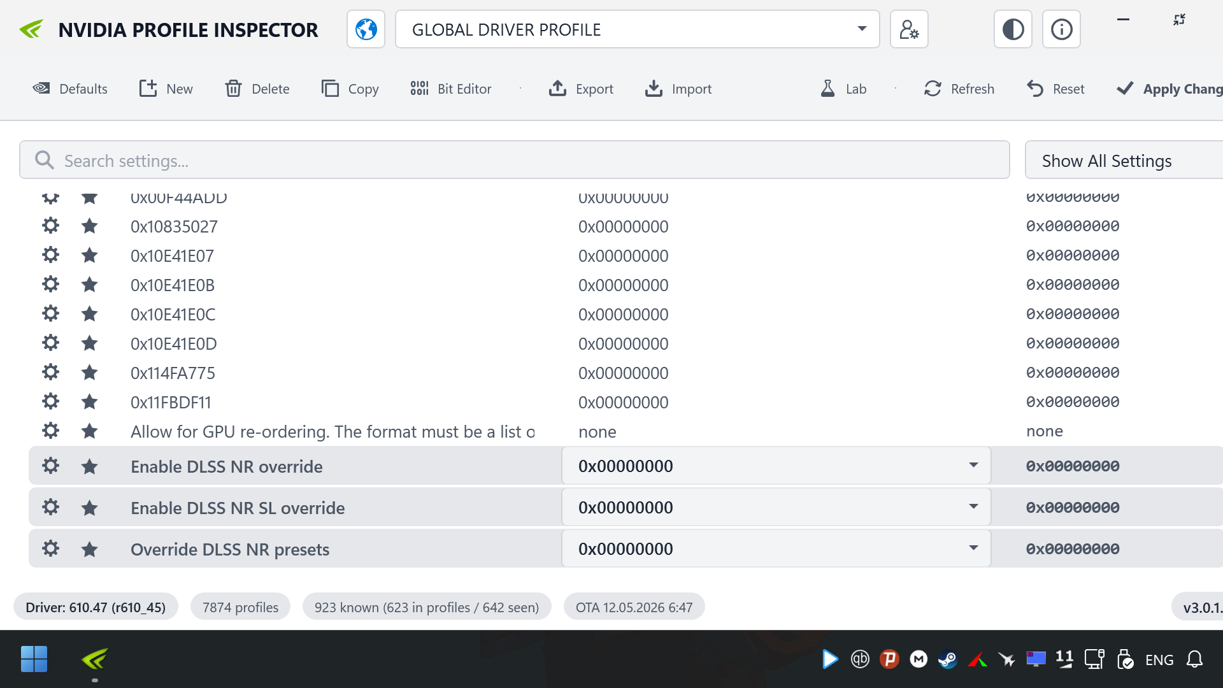Open the Show All Settings filter dropdown
This screenshot has height=688, width=1223.
1124,160
